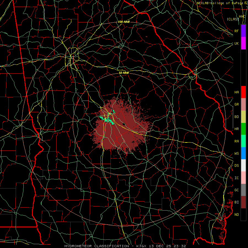
Task: Click the BD yellow legend swatch
Action: [243, 117]
